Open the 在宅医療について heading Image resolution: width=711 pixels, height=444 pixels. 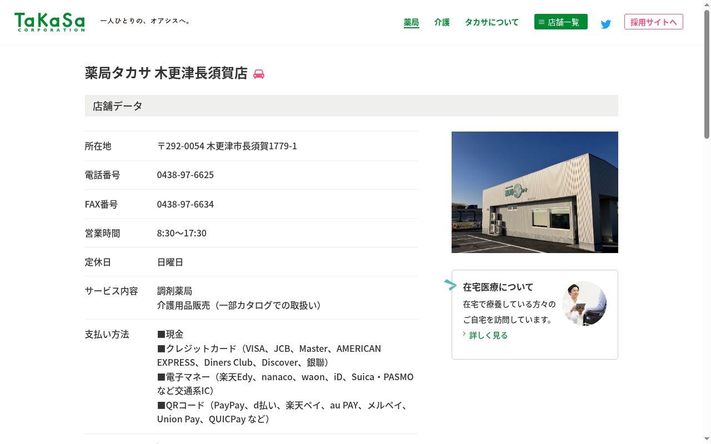click(498, 287)
